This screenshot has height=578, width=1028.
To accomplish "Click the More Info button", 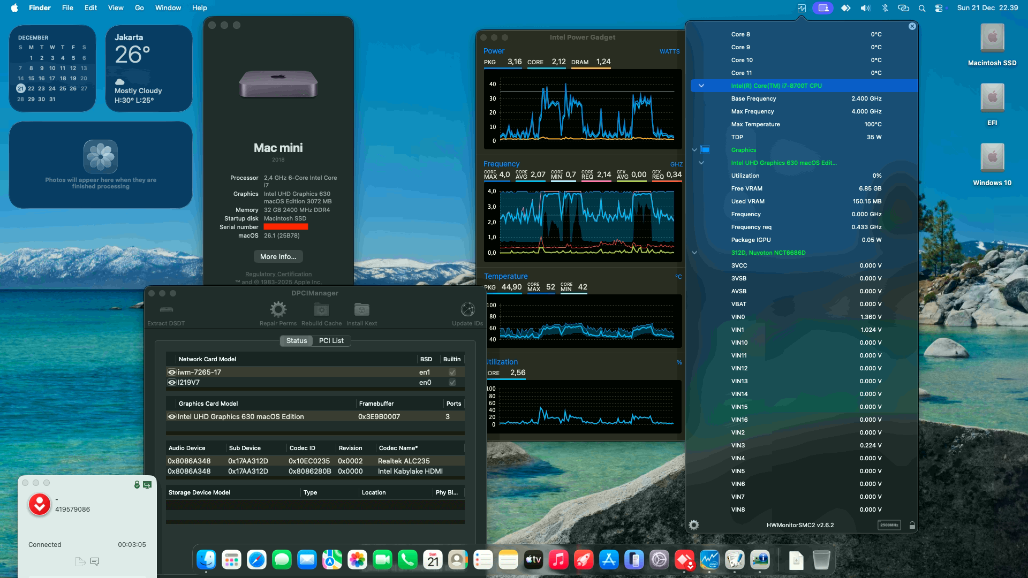I will pos(278,256).
